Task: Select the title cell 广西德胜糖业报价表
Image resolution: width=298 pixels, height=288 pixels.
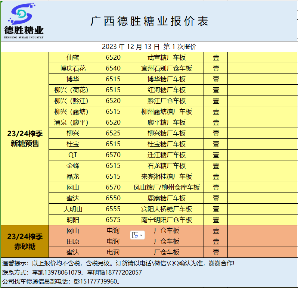Action: click(x=149, y=21)
